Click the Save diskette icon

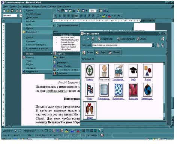tap(12, 11)
